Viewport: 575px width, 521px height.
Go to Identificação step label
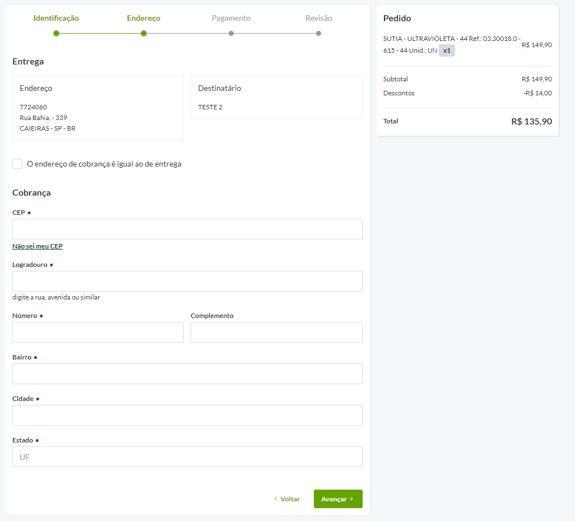pyautogui.click(x=56, y=18)
